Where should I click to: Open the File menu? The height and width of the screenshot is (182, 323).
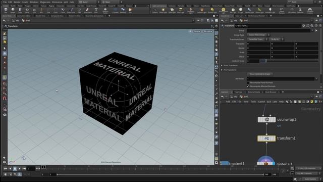pos(5,2)
